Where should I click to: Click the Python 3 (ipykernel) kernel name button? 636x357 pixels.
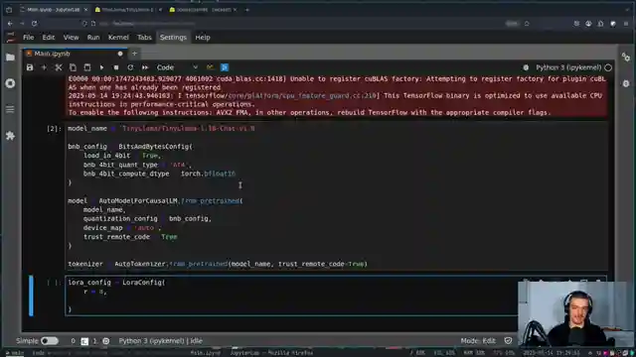[x=568, y=67]
